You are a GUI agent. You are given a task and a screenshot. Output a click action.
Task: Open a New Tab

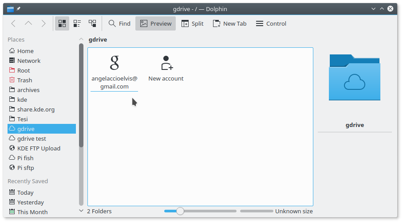[x=229, y=23]
